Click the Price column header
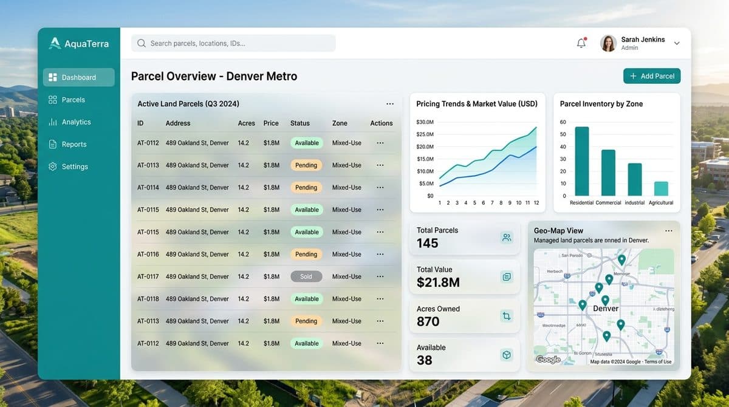 coord(271,123)
